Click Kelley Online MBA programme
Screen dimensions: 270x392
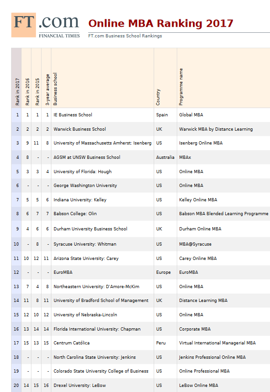click(198, 200)
